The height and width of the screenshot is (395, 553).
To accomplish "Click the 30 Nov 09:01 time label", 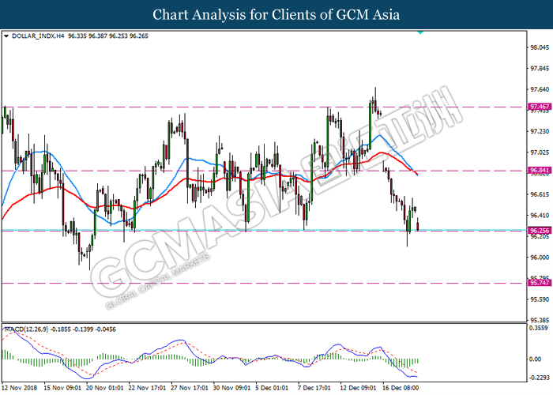I will point(231,388).
